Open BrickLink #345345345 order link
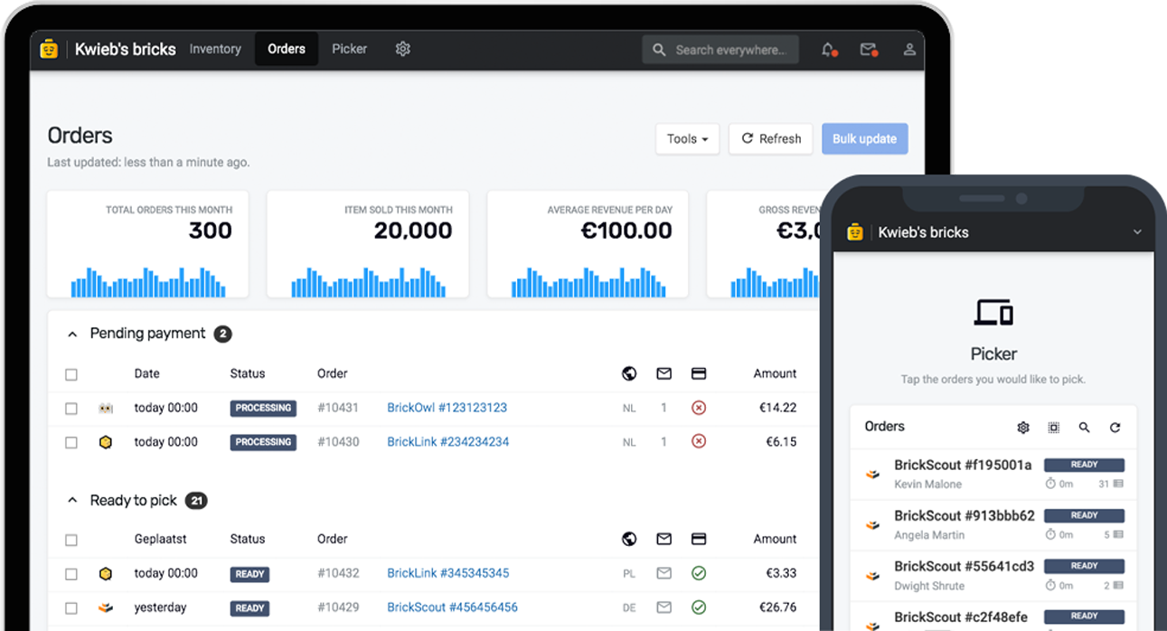Screen dimensions: 1167x631 (447, 573)
